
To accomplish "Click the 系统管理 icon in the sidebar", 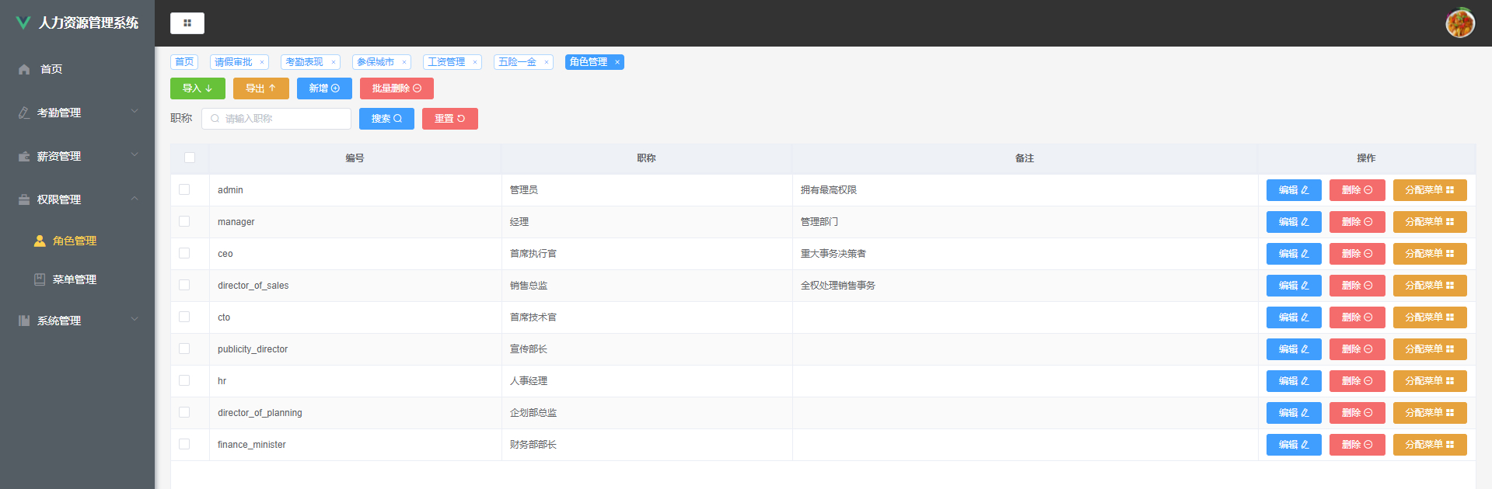I will coord(24,321).
